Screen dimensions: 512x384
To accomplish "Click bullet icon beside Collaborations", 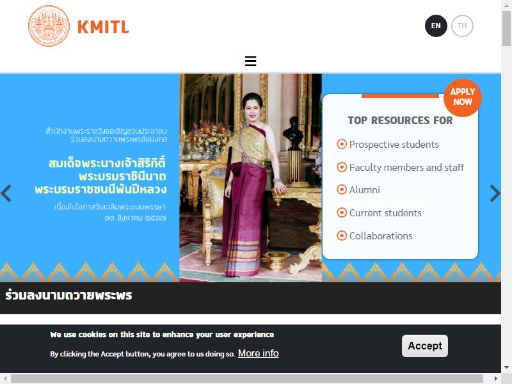I will (342, 236).
